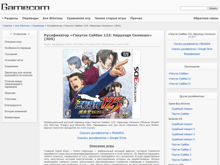Open Nintendo DS Судебный поворот link
220x165 pixels.
point(182,124)
